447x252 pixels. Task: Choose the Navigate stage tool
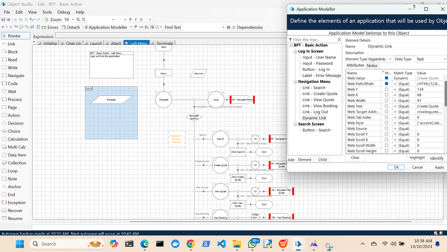point(16,76)
